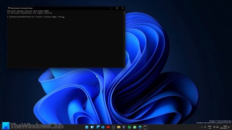Screen dimensions: 232x130
Task: Open the Windows Start menu
Action: coord(87,127)
